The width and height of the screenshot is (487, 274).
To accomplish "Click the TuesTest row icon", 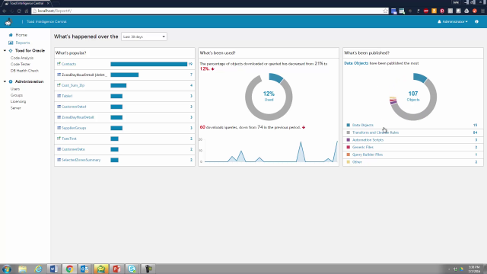I will click(59, 139).
